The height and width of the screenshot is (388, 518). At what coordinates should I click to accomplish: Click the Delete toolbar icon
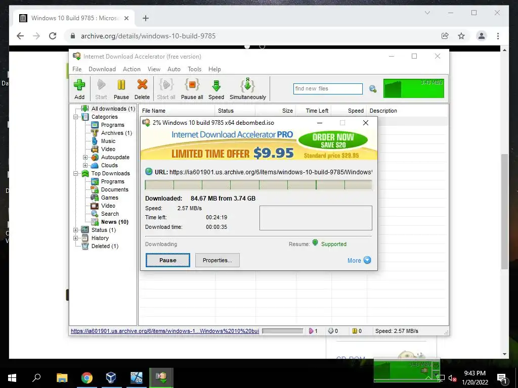[x=142, y=89]
